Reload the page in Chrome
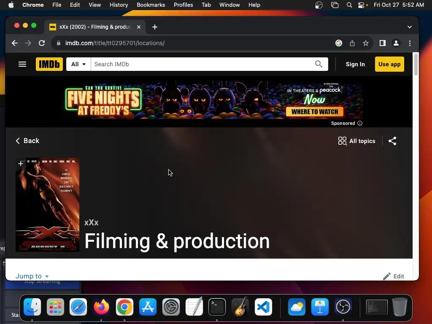 (x=42, y=43)
